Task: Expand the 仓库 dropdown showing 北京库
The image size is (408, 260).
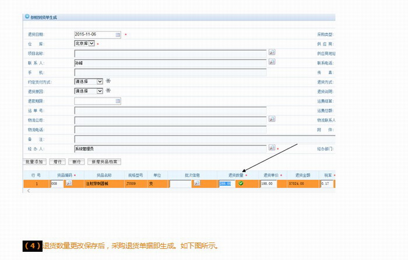Action: tap(92, 44)
